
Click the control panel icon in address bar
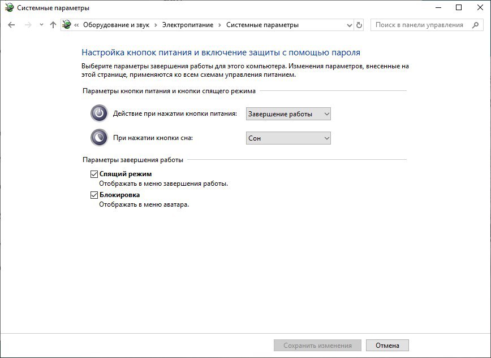click(67, 25)
